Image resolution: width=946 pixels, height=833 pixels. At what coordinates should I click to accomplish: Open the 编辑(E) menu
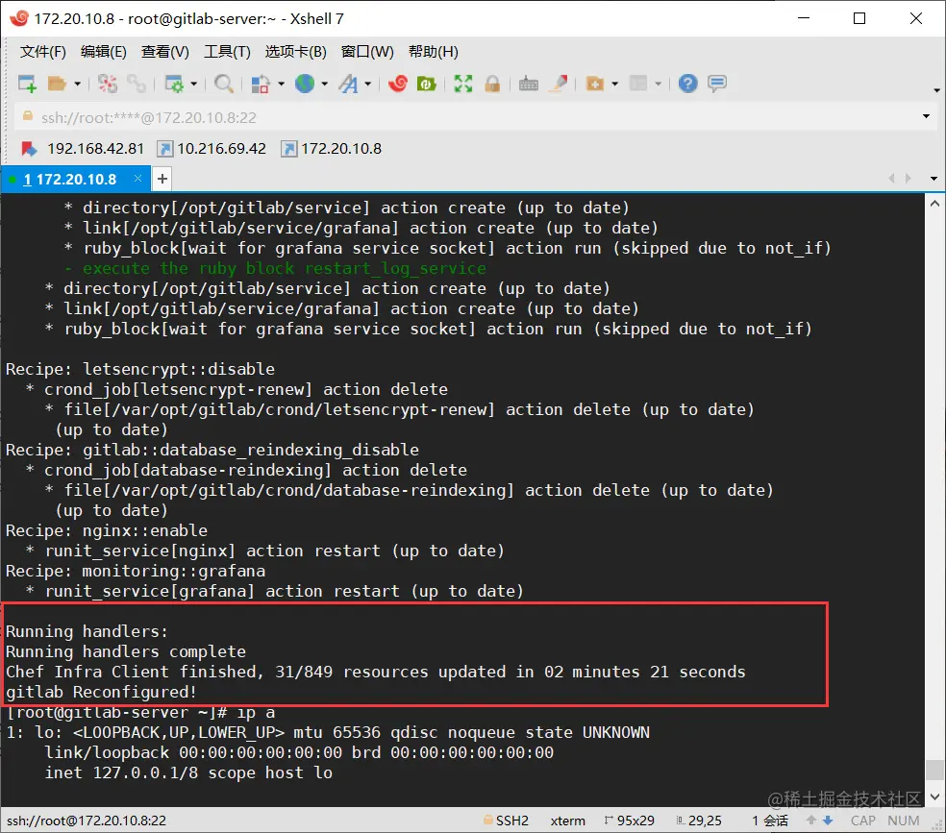104,52
